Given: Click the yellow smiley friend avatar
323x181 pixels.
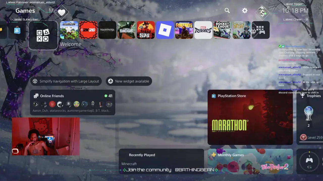Looking at the screenshot, I should [76, 104].
